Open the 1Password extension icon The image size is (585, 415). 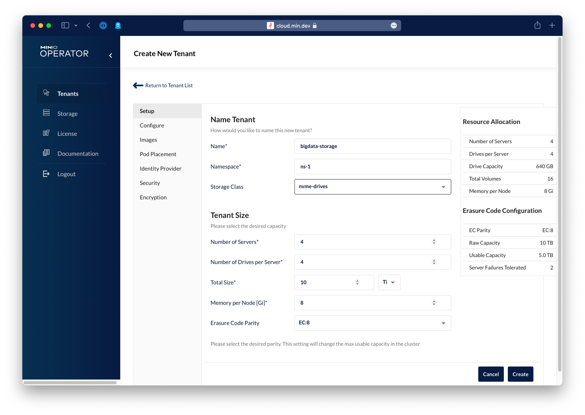(x=103, y=25)
